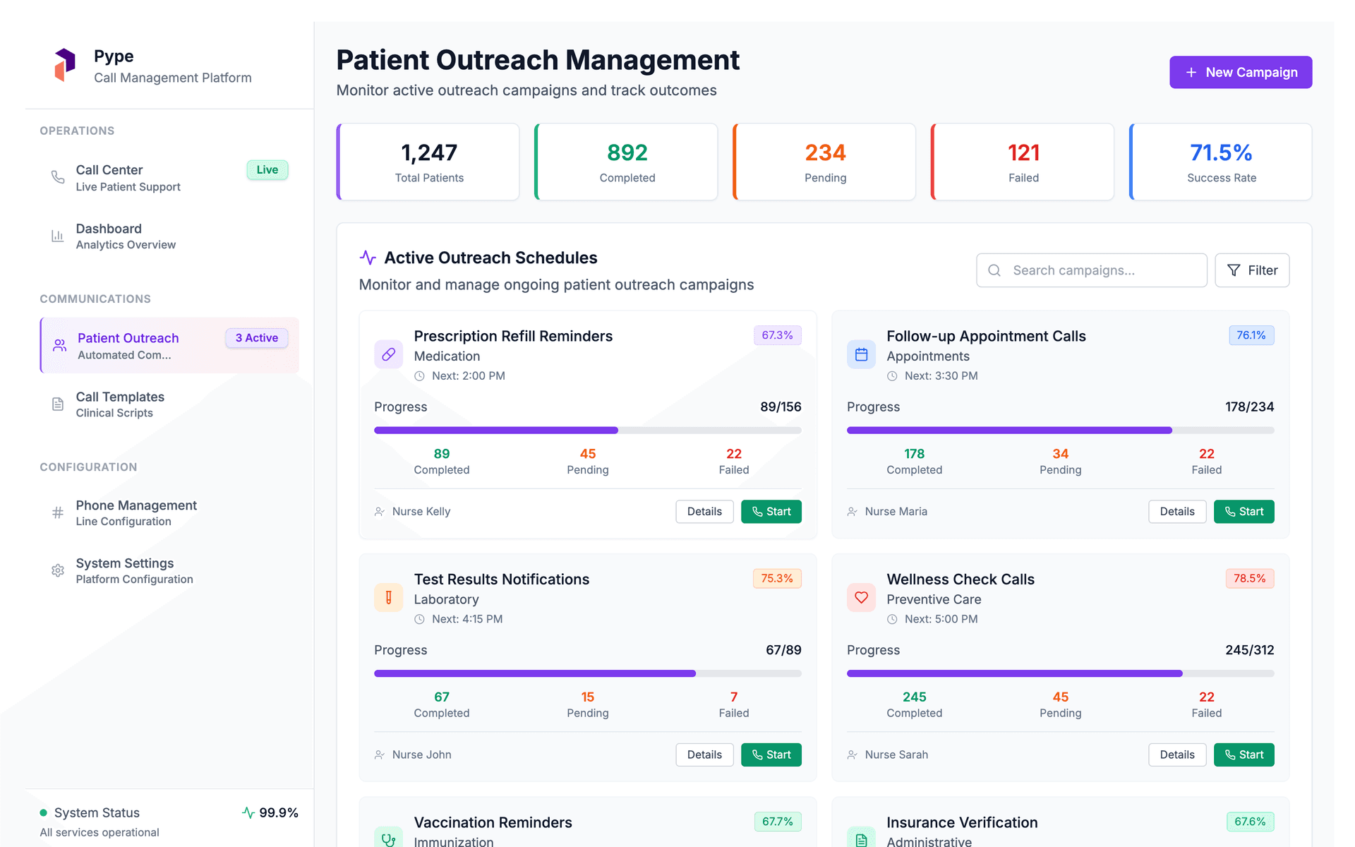This screenshot has width=1355, height=847.
Task: Click the magnifier icon in the campaign search
Action: (994, 270)
